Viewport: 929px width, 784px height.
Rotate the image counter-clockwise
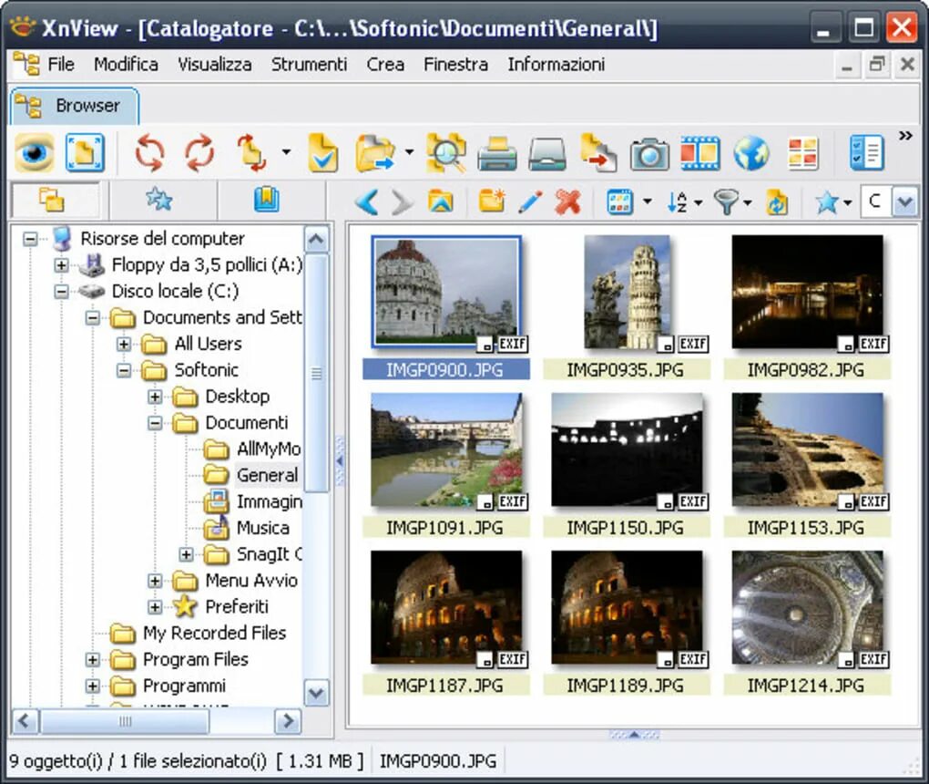149,153
